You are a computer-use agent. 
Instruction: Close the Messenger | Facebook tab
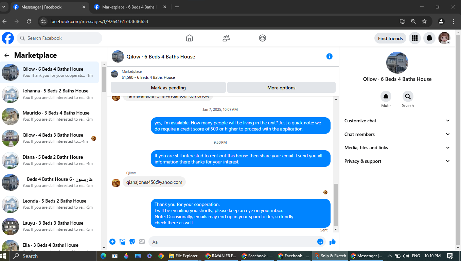coord(84,7)
